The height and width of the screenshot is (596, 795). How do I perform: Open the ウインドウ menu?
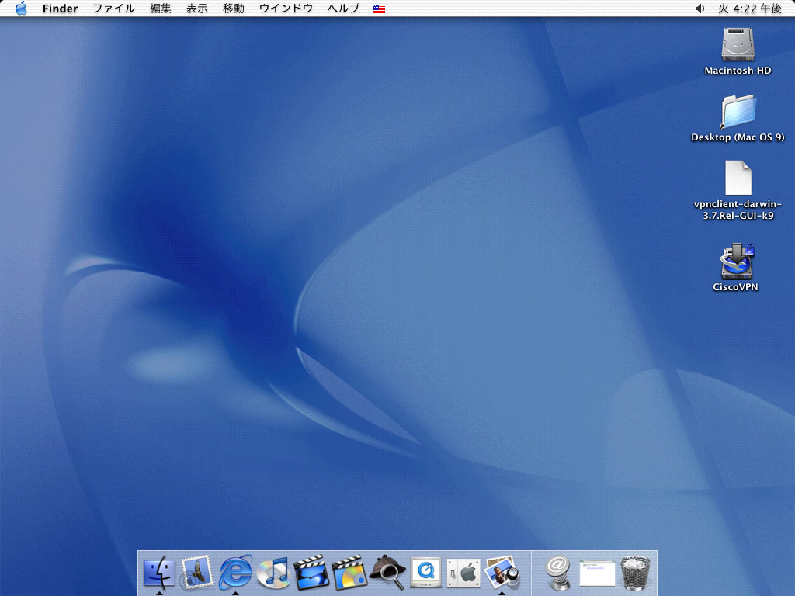coord(286,9)
